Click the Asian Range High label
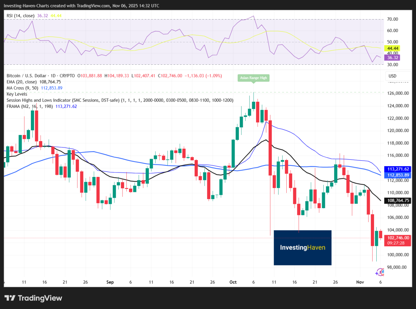The height and width of the screenshot is (309, 416). 253,78
